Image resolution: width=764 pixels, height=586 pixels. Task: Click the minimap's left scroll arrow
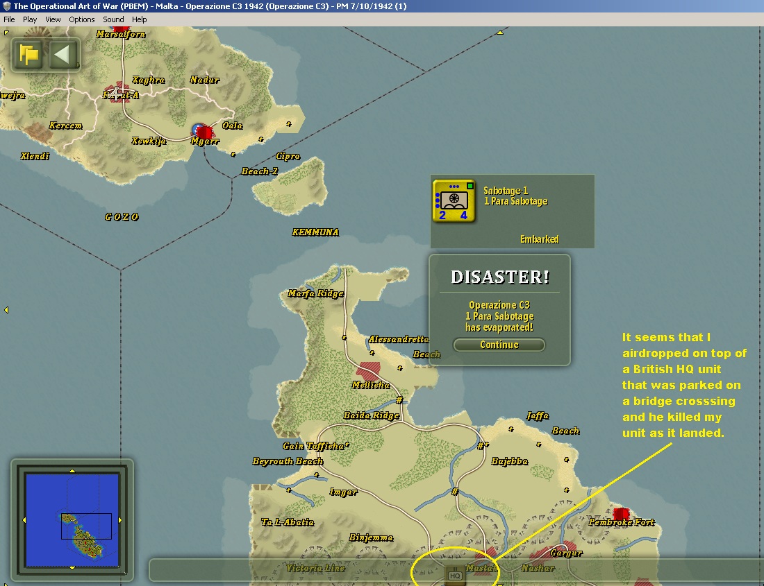(24, 520)
